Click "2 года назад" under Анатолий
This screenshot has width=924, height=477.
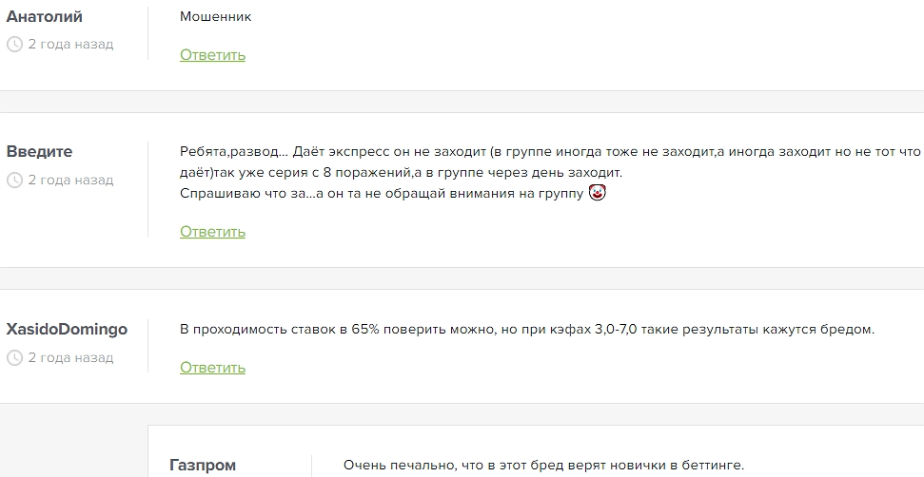click(x=70, y=44)
